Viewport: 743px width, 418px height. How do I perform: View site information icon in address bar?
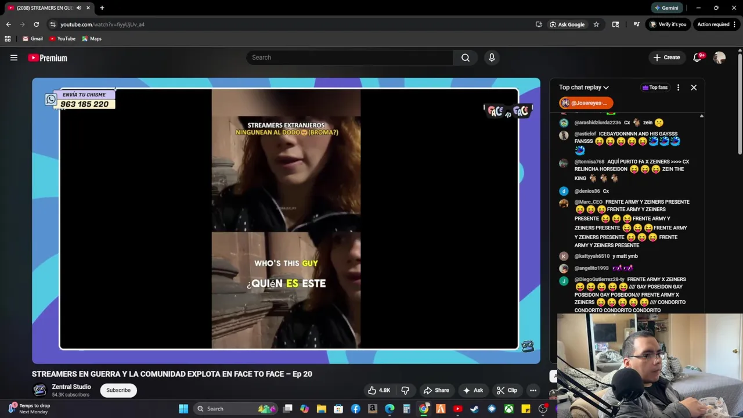coord(53,24)
